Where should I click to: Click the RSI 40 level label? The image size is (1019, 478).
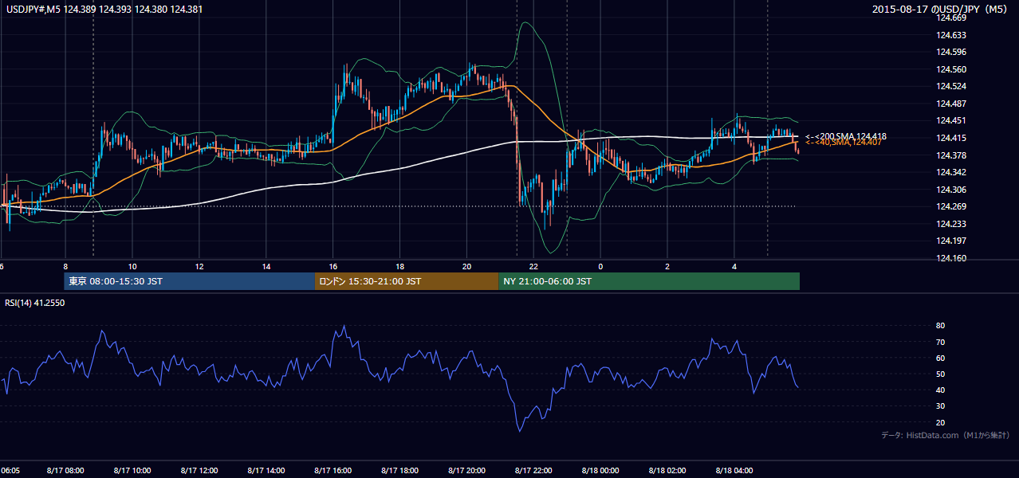(x=941, y=390)
